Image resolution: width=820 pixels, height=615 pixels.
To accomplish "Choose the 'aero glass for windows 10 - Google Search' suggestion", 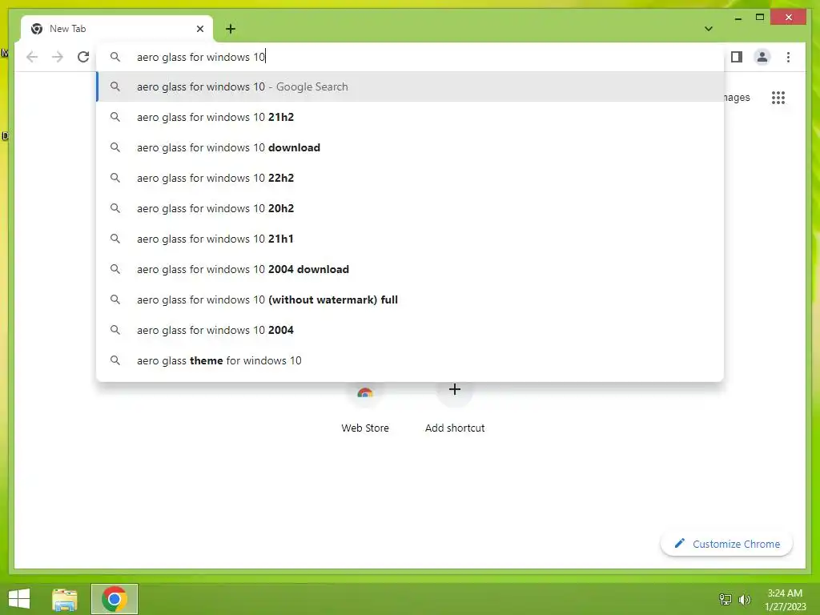I will click(x=410, y=86).
